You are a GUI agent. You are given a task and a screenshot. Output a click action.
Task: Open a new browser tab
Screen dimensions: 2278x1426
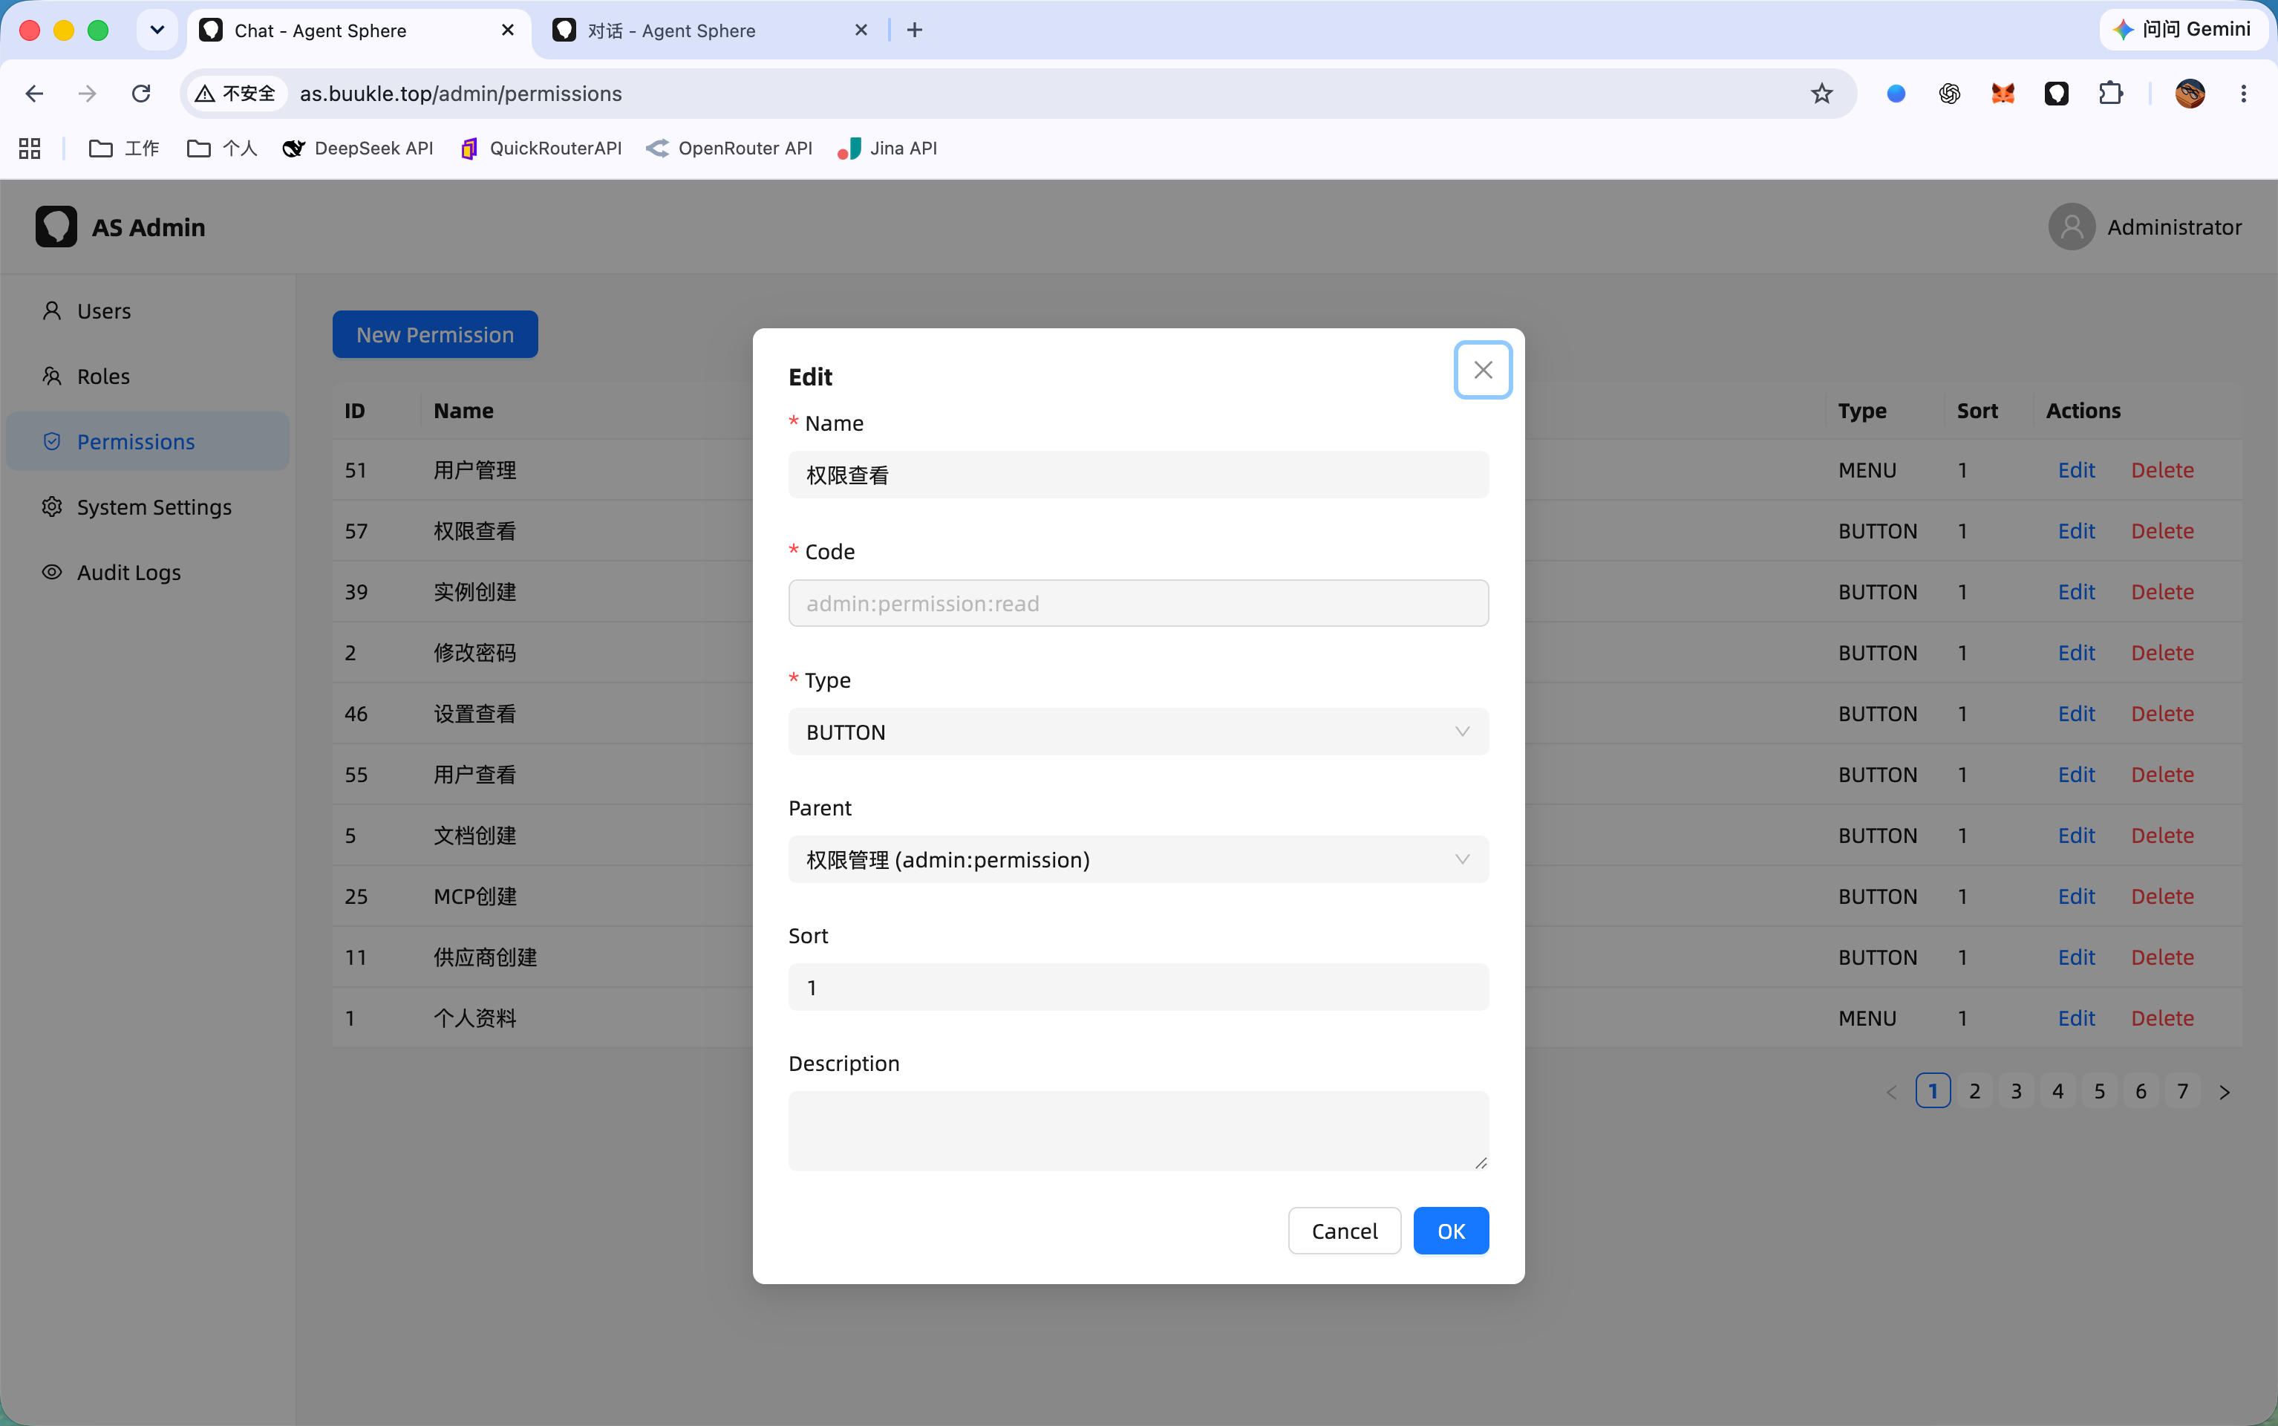914,30
